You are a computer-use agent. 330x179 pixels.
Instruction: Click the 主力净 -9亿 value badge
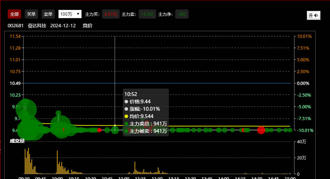(x=182, y=14)
